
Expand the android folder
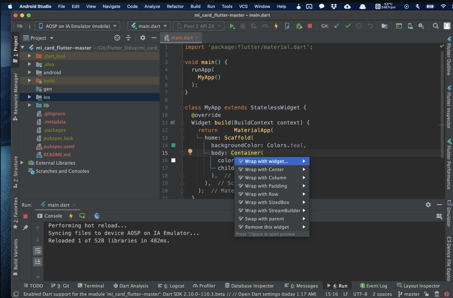pyautogui.click(x=30, y=72)
